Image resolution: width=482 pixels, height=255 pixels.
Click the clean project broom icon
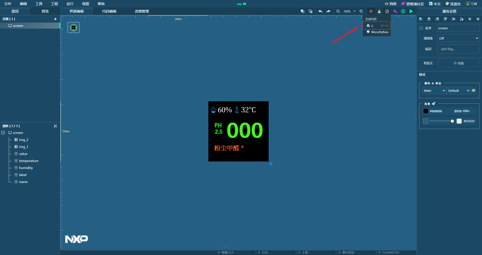pos(379,11)
